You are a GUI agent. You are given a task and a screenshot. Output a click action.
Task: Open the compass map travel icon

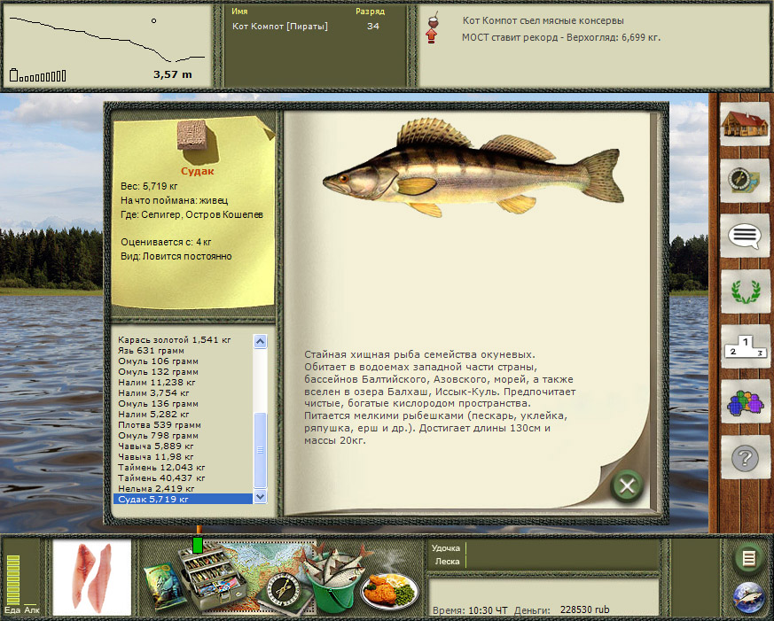pos(743,180)
